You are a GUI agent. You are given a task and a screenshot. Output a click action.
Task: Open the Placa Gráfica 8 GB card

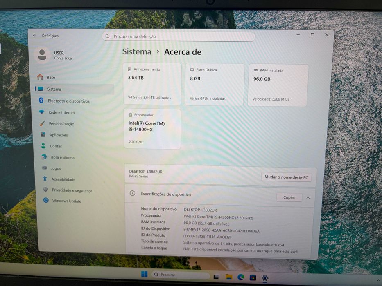[215, 85]
